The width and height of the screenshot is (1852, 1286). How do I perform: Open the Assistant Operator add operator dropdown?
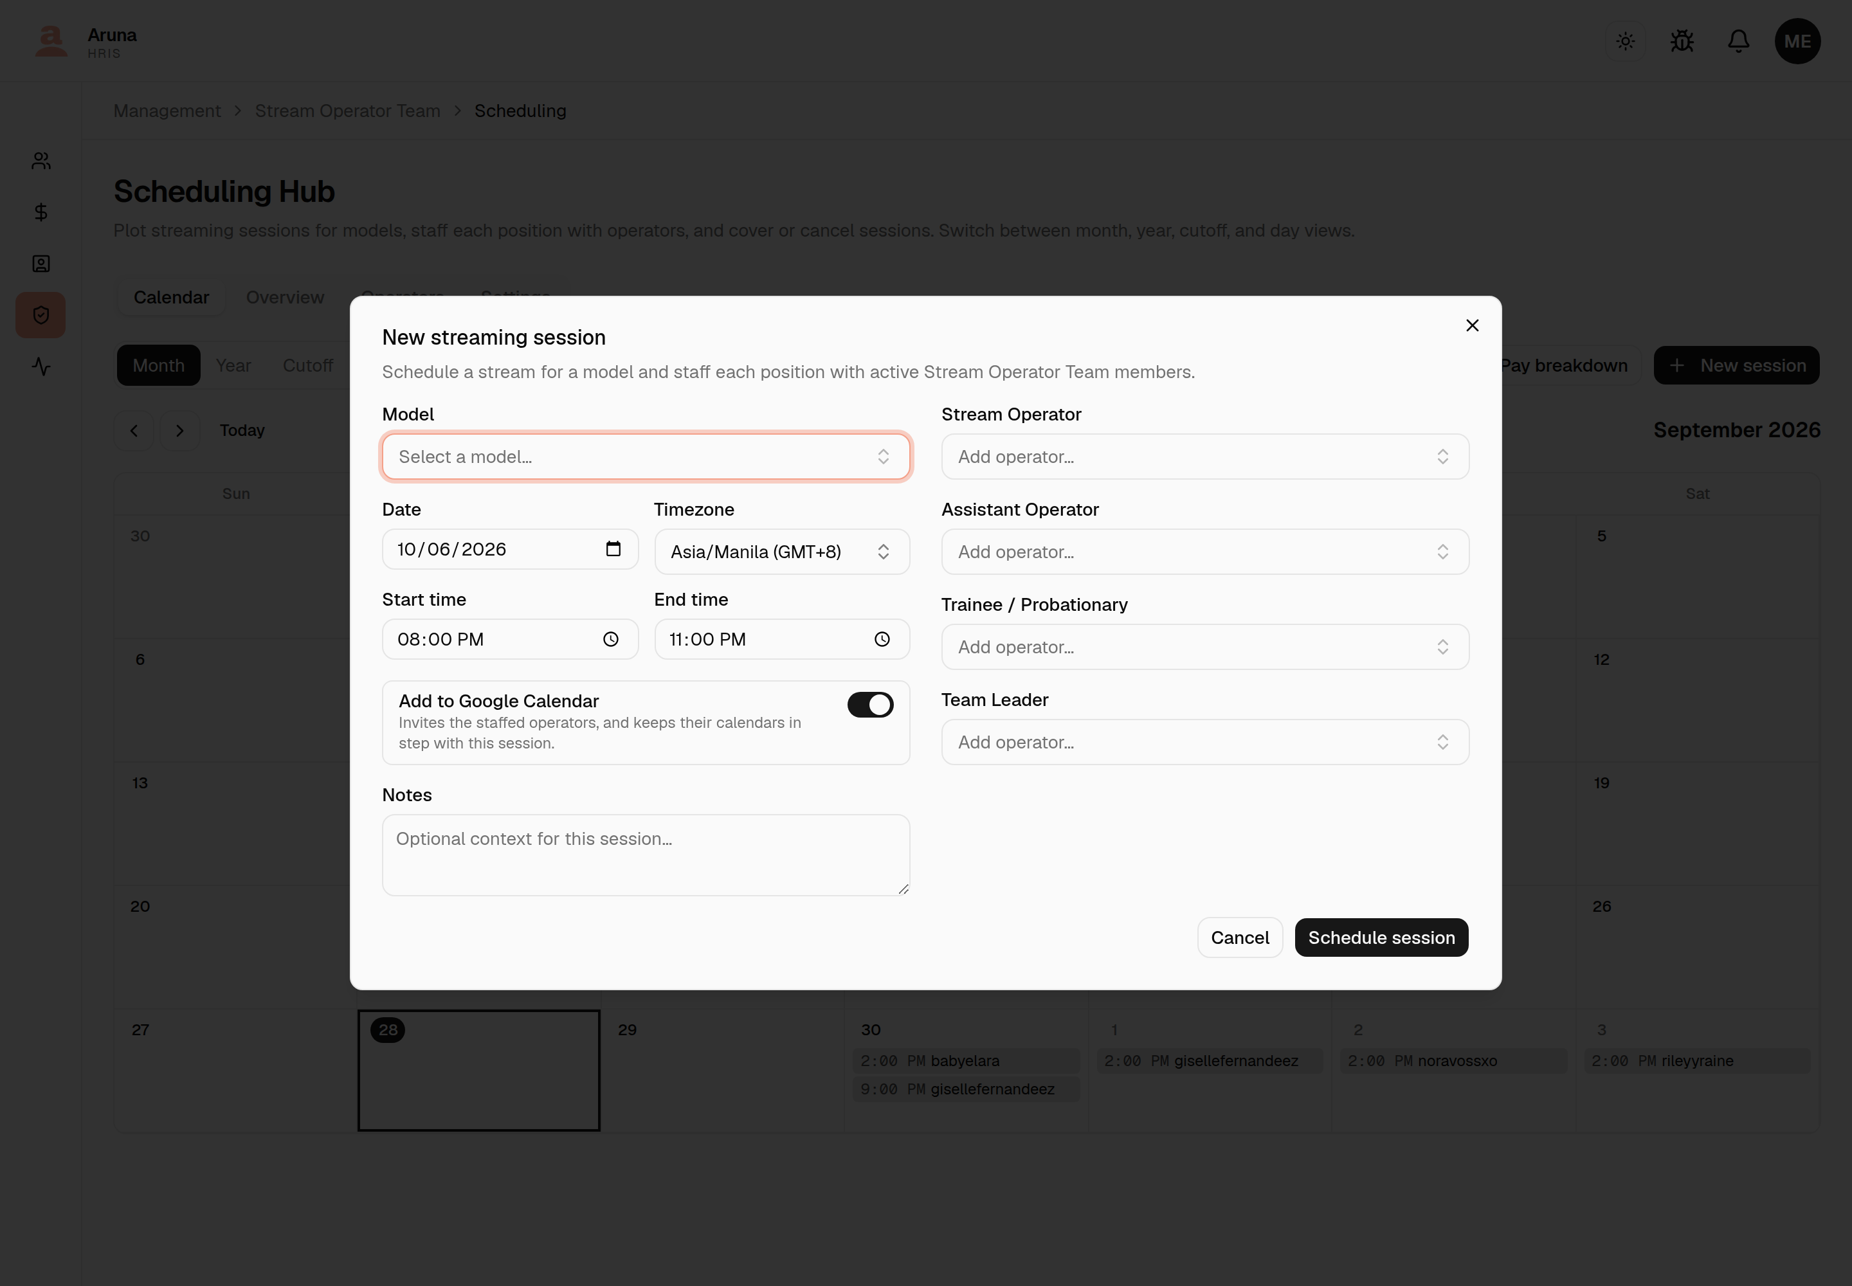(x=1205, y=552)
